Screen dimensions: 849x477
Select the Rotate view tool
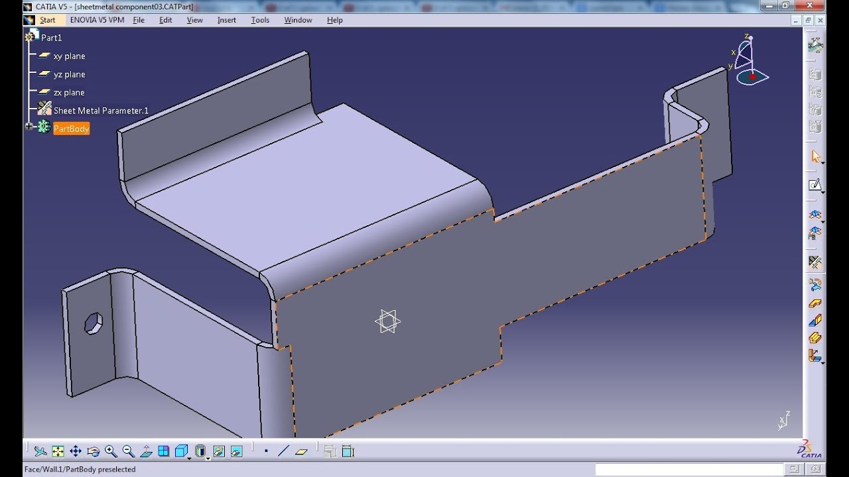93,451
